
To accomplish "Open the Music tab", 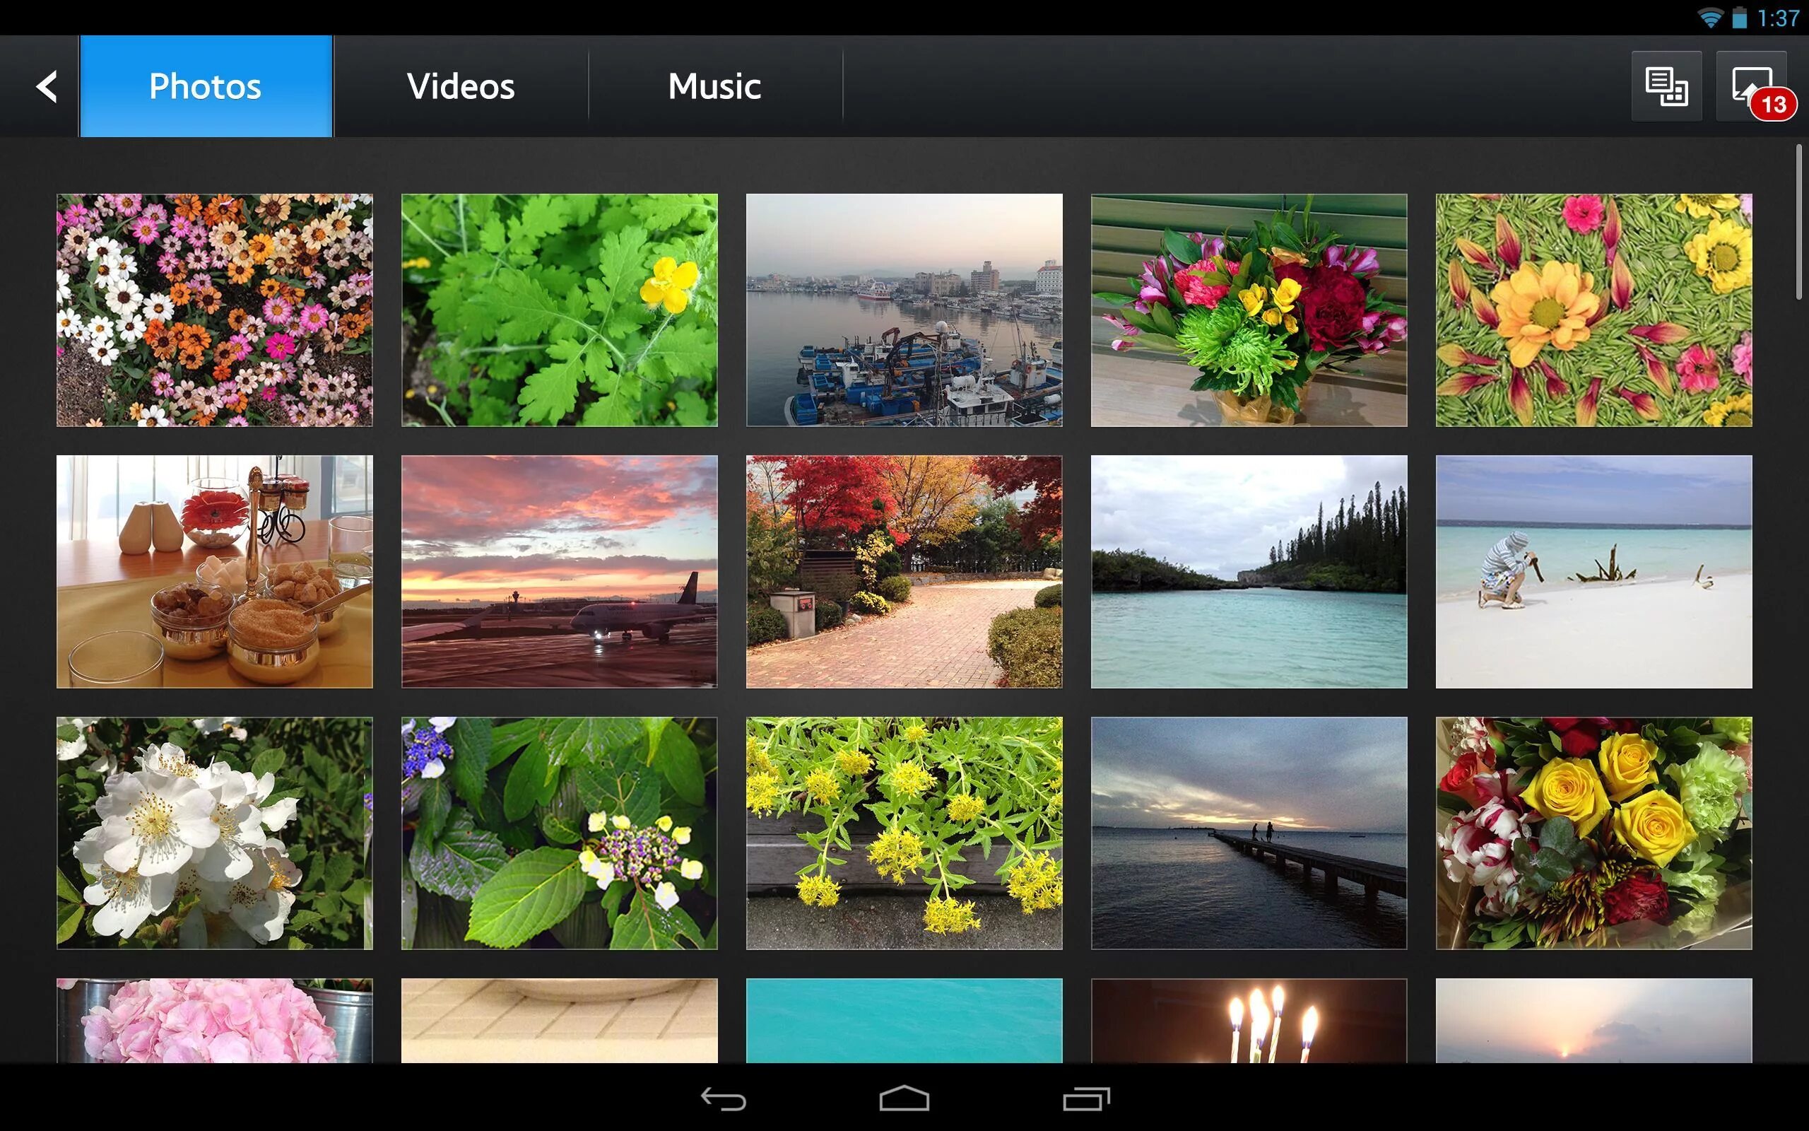I will click(713, 86).
